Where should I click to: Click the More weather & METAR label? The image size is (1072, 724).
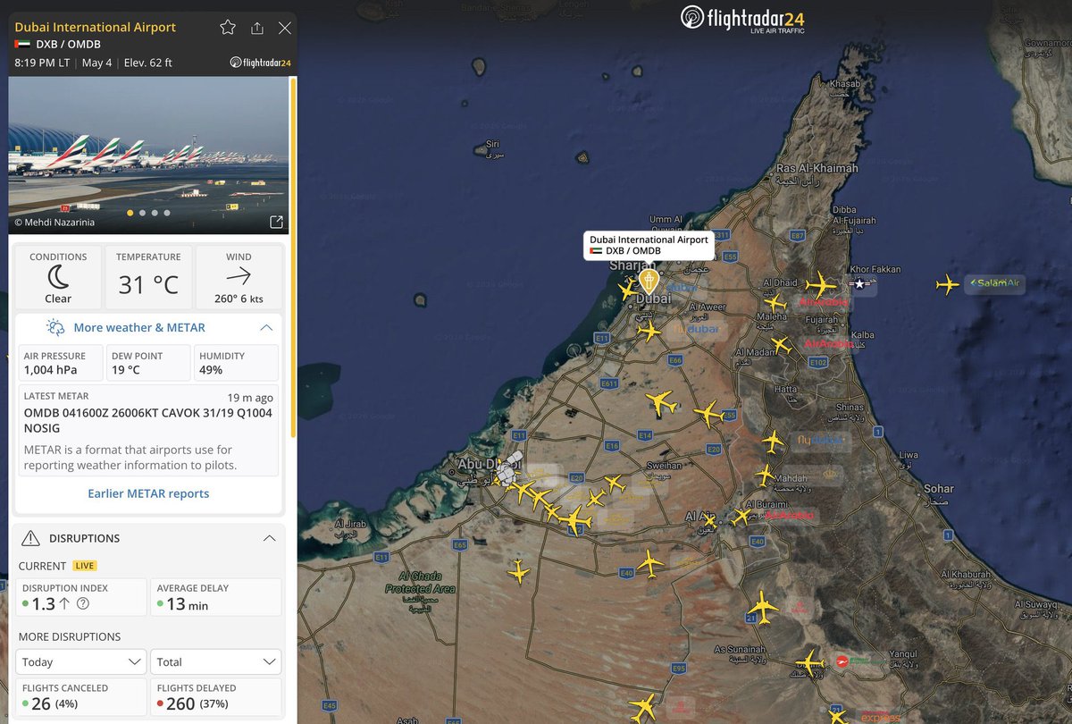[x=139, y=328]
